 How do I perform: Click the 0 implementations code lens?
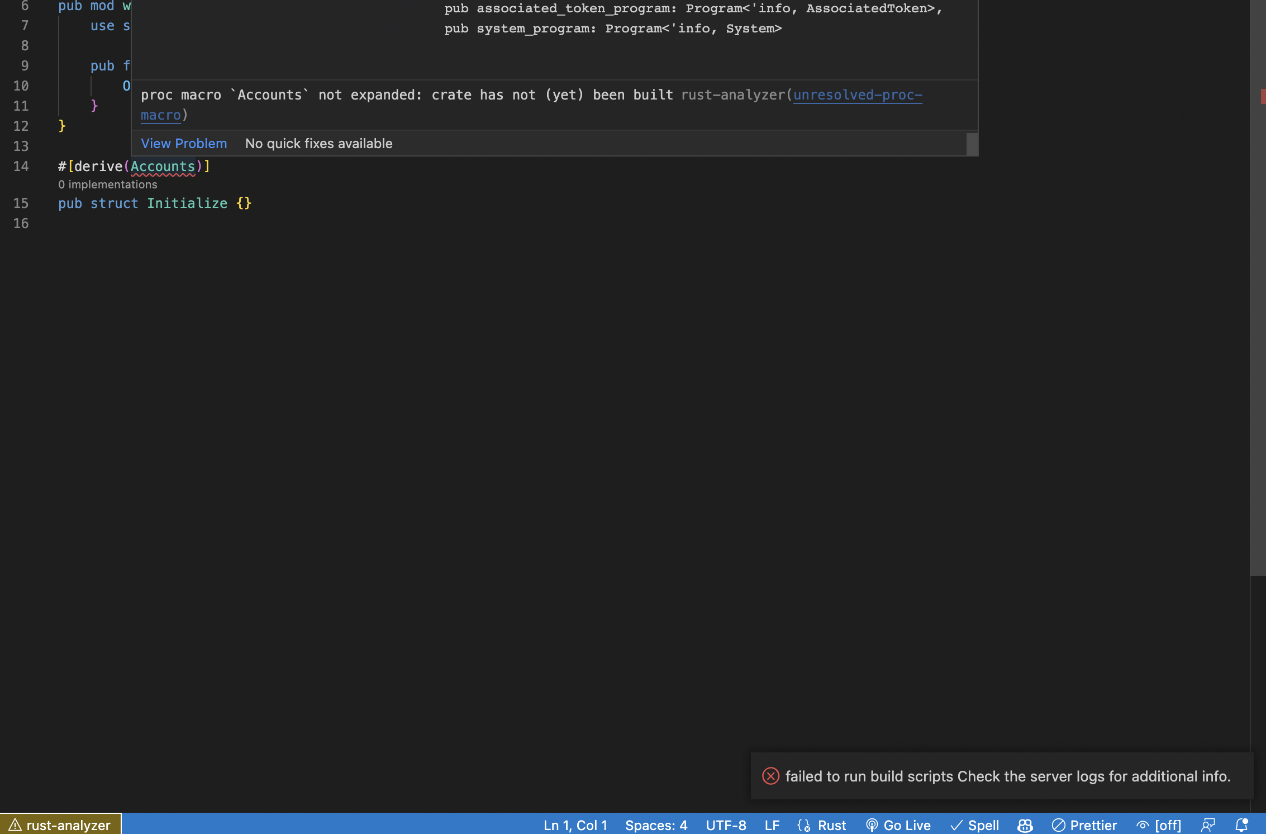coord(108,184)
